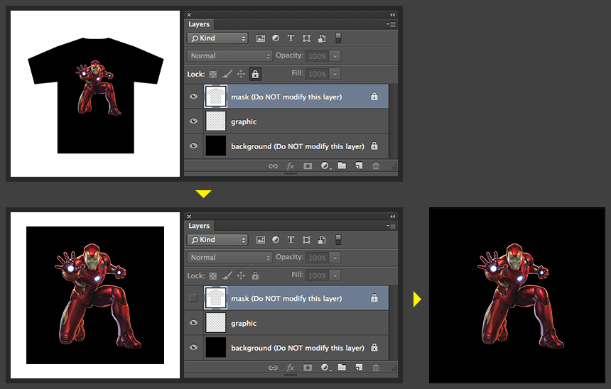Click the black background layer thumbnail in bottom panel
Image resolution: width=611 pixels, height=389 pixels.
215,348
